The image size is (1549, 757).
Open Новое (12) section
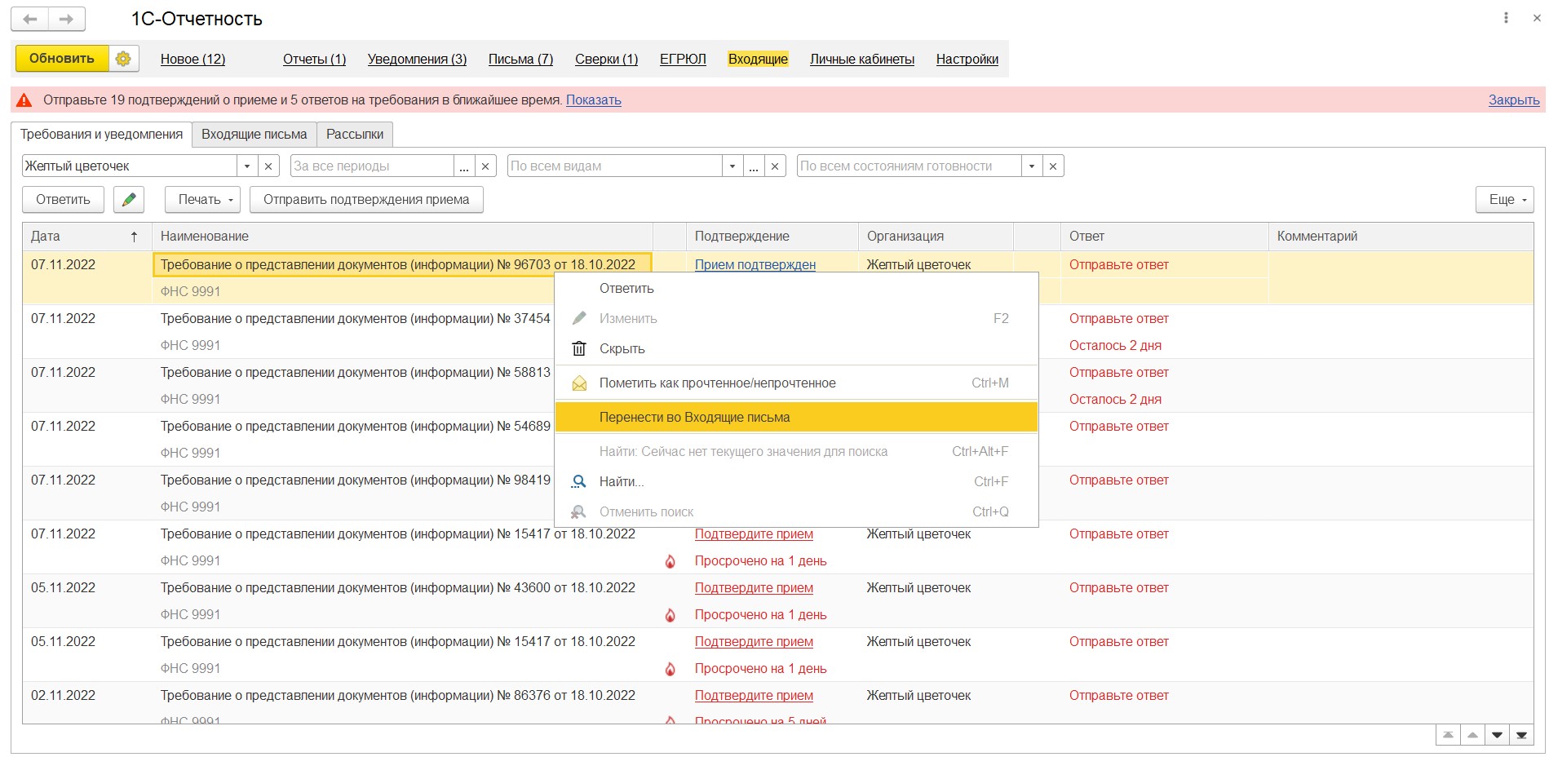click(193, 60)
